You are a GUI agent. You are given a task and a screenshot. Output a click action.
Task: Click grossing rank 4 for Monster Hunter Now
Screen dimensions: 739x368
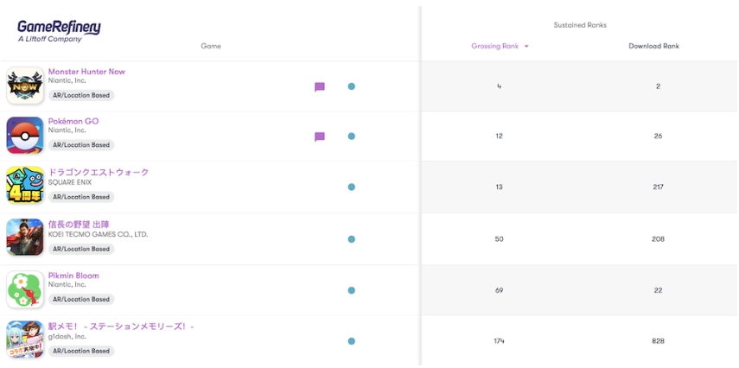click(x=499, y=86)
